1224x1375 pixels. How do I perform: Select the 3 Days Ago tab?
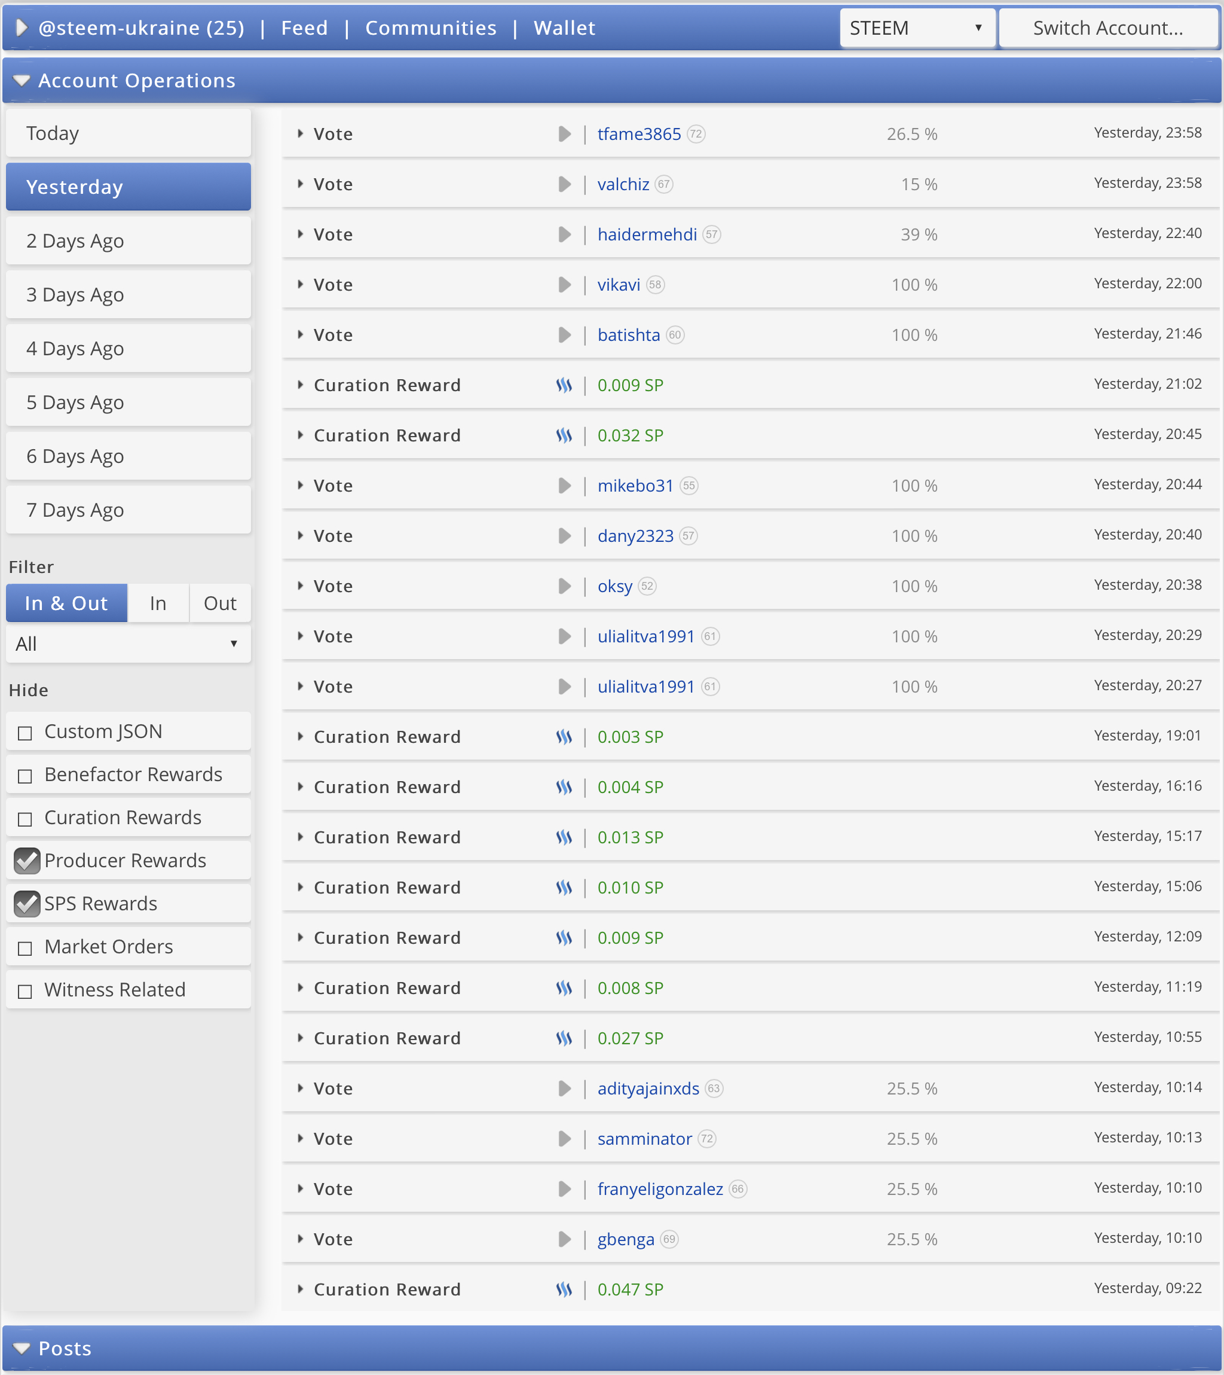click(x=128, y=295)
